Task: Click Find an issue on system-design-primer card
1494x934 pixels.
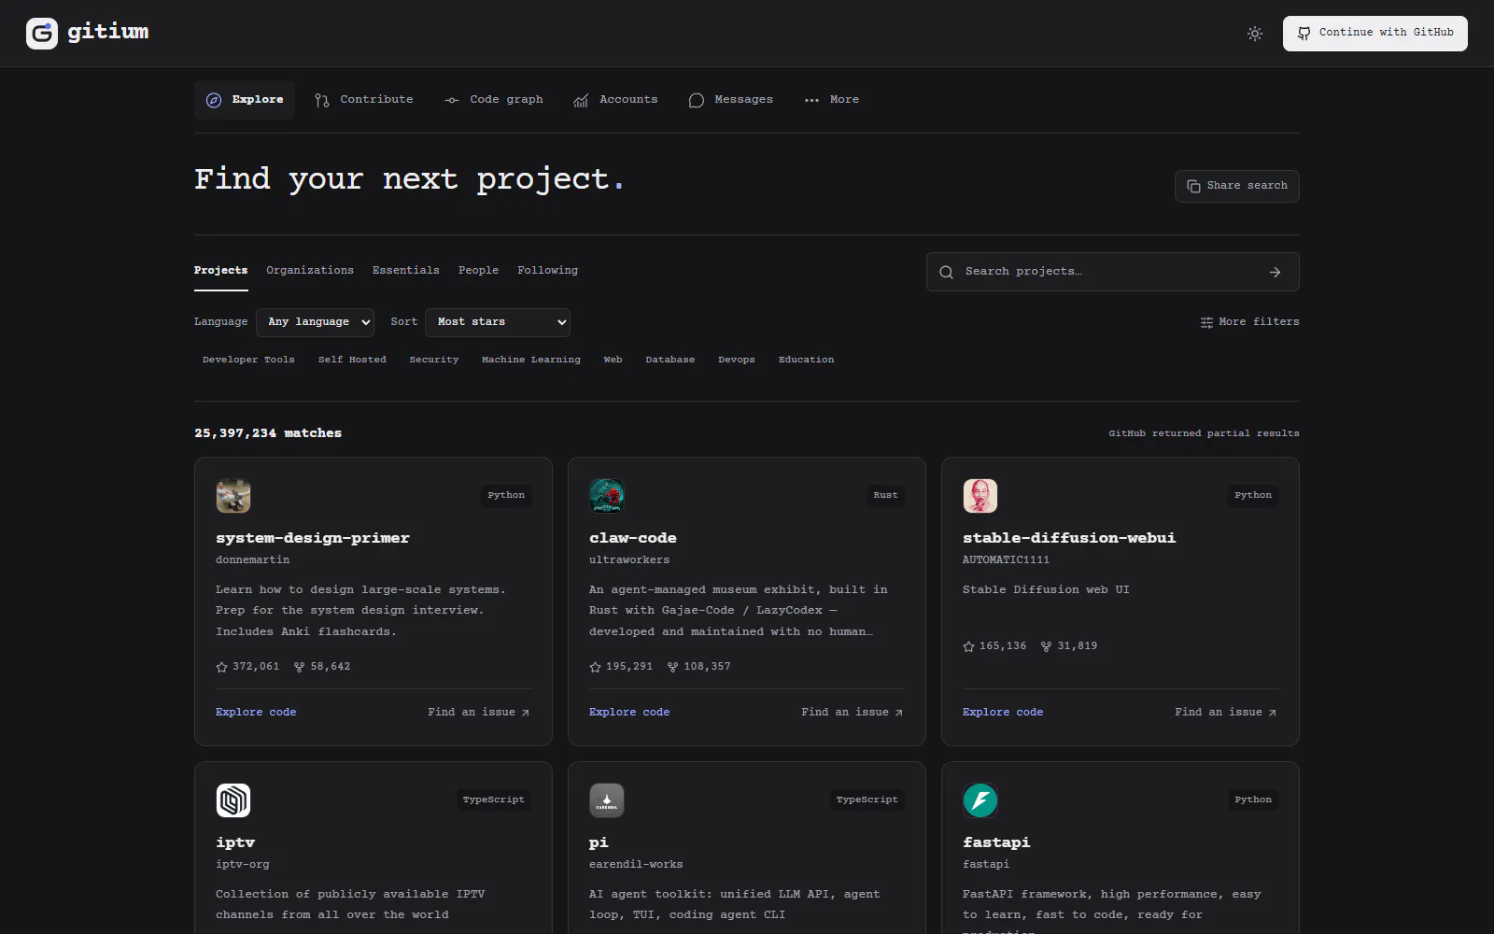Action: [x=479, y=713]
